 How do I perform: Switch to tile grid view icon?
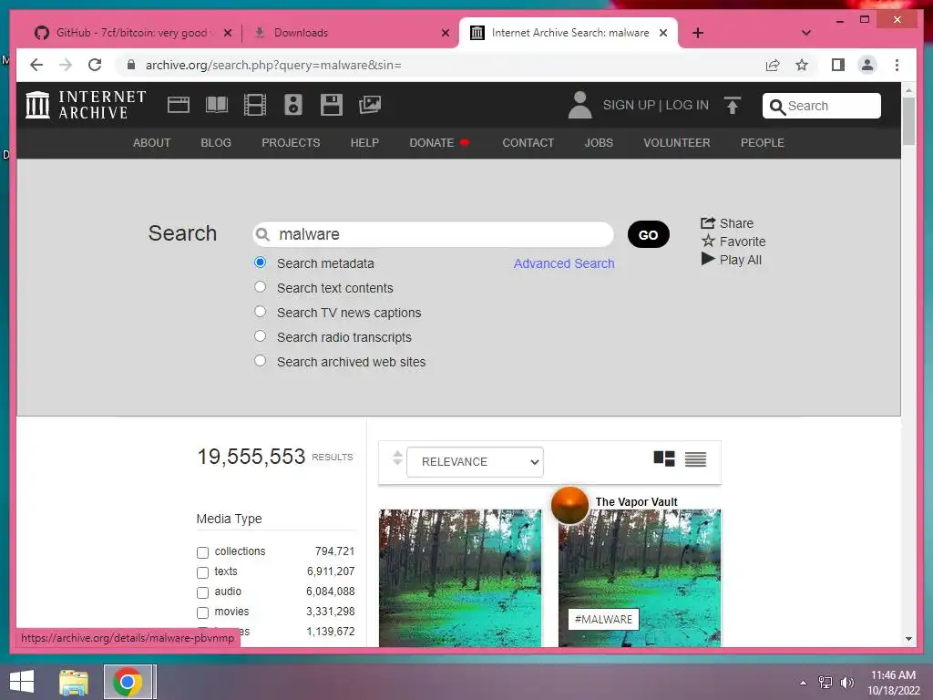pyautogui.click(x=664, y=459)
